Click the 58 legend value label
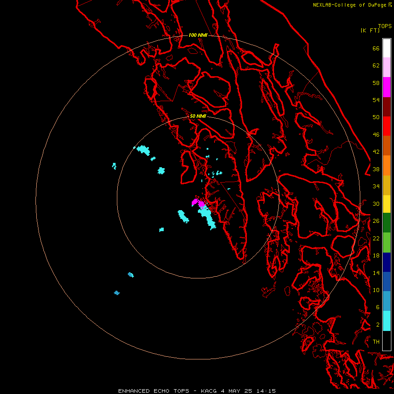This screenshot has width=394, height=394. click(376, 83)
